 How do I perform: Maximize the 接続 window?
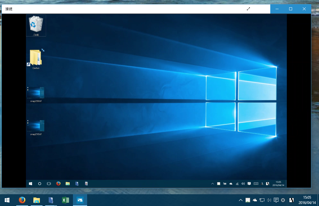291,9
